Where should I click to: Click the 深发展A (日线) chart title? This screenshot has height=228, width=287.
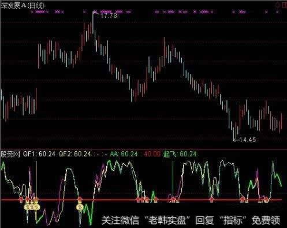(x=23, y=6)
